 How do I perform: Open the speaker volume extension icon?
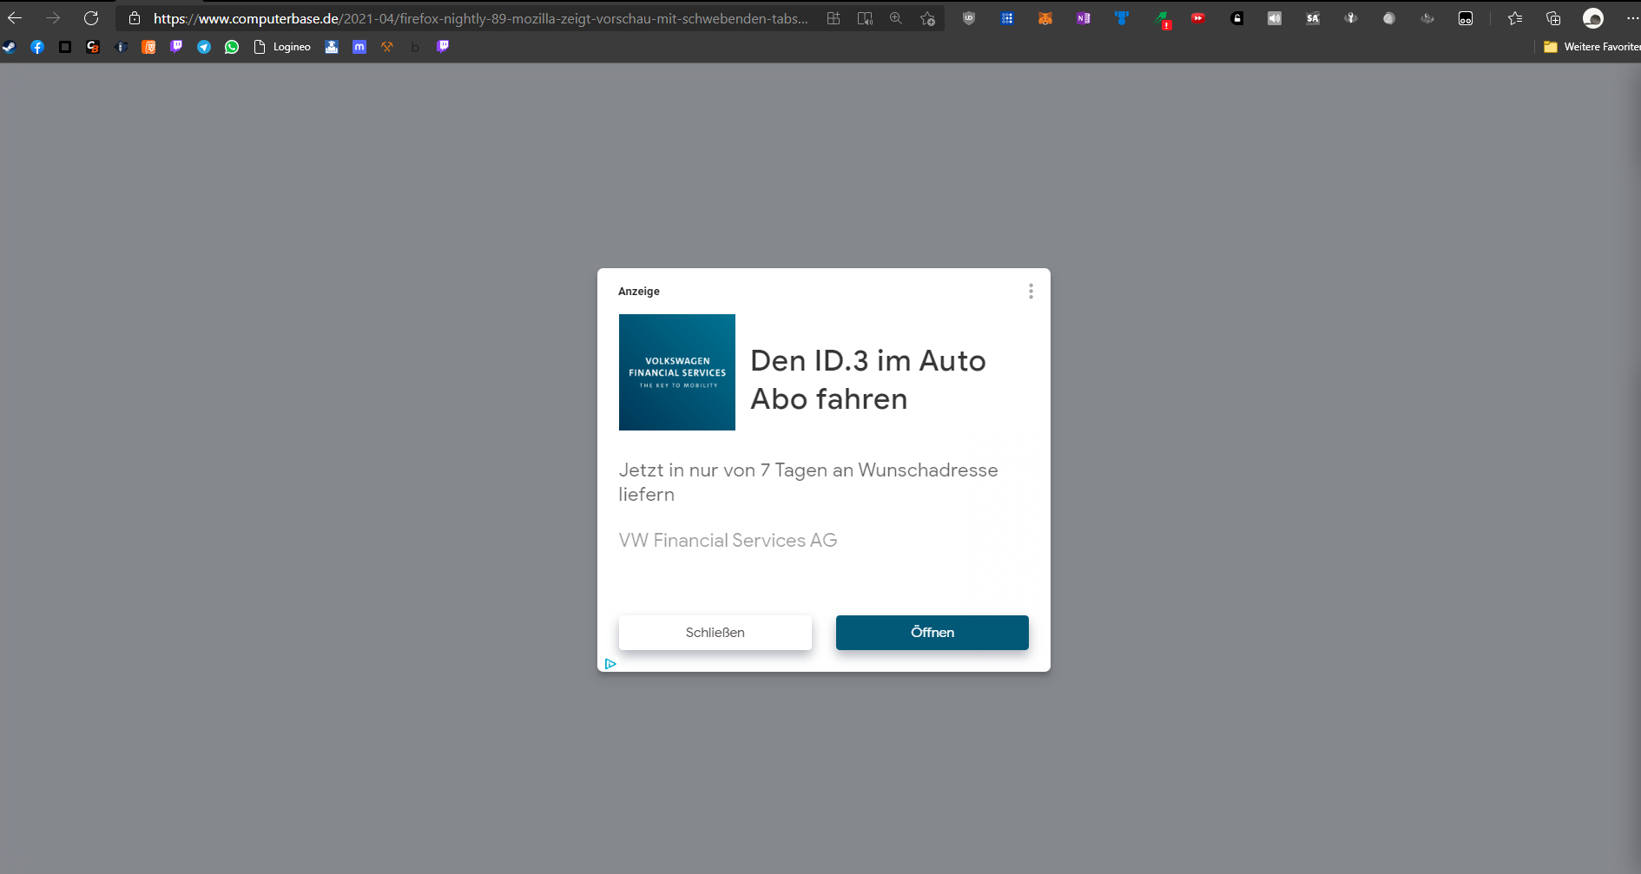pyautogui.click(x=1275, y=18)
